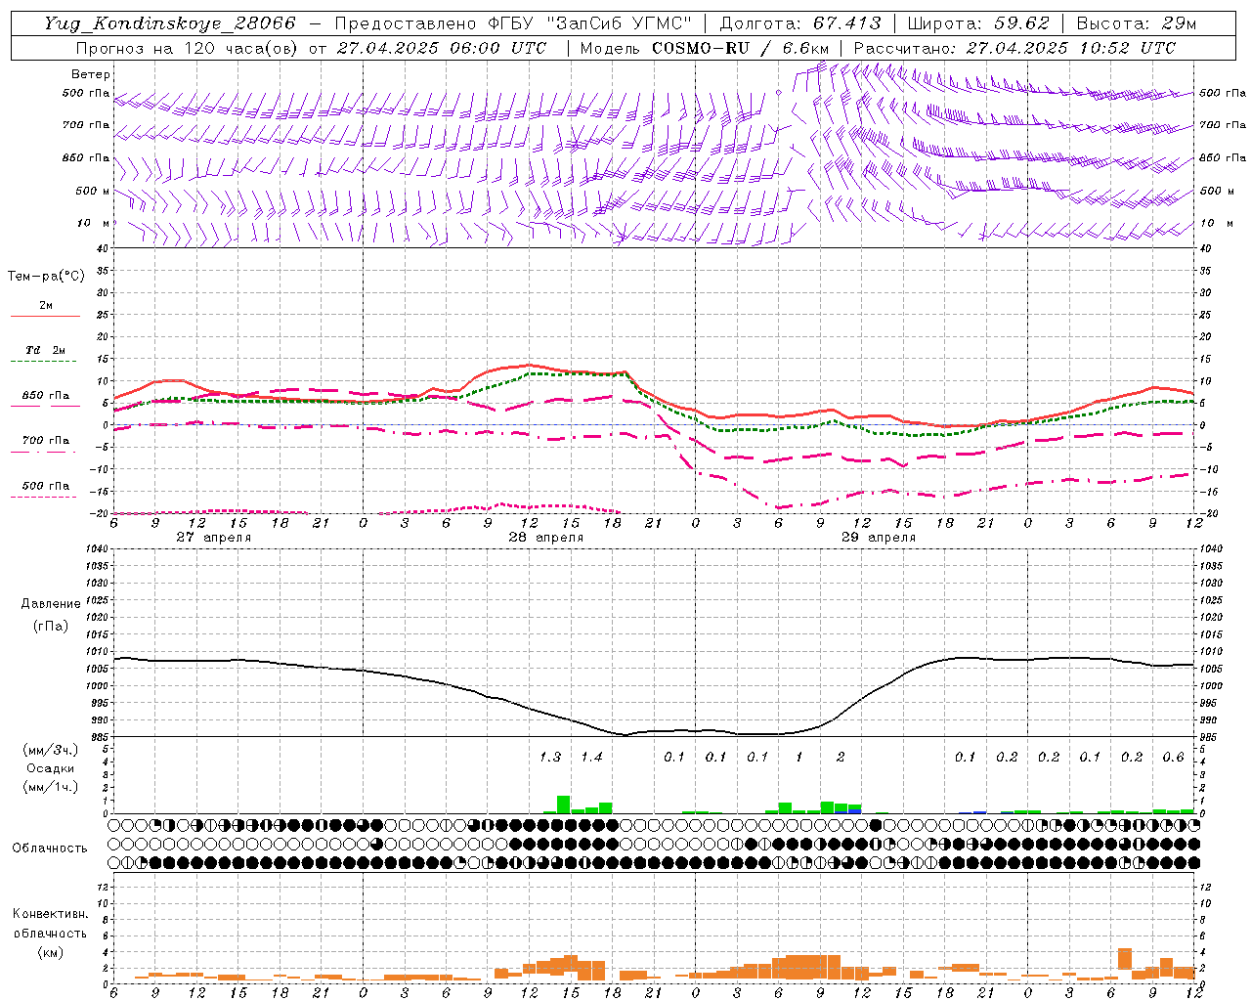
Task: Click the Td 2м dew point legend entry
Action: tap(46, 350)
